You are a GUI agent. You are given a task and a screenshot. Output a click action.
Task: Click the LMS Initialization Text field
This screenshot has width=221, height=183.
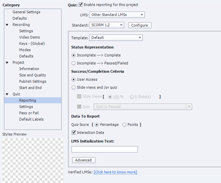point(104,149)
